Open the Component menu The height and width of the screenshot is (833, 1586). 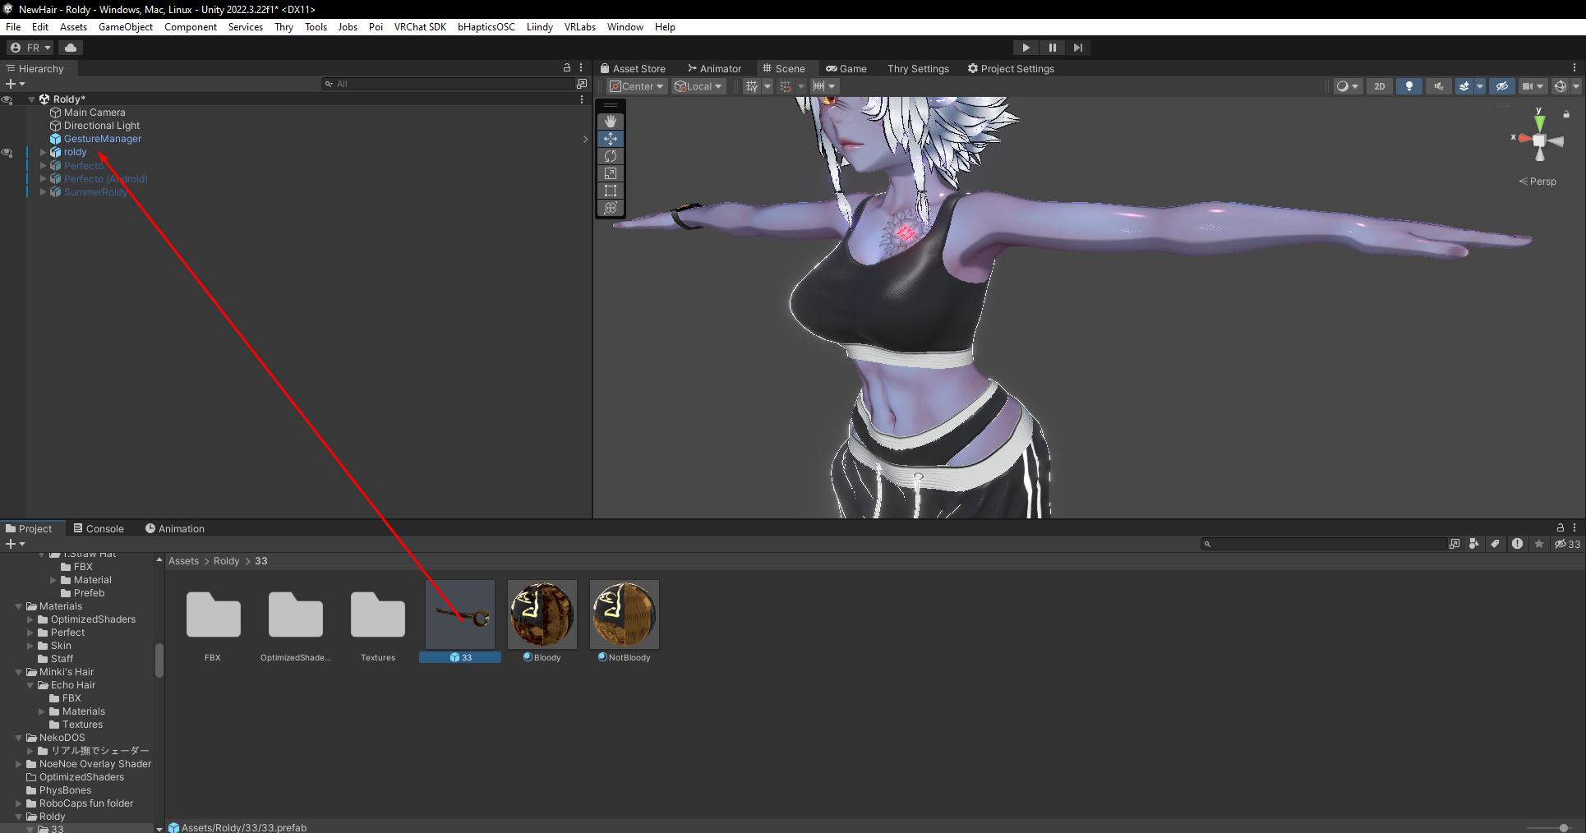191,27
